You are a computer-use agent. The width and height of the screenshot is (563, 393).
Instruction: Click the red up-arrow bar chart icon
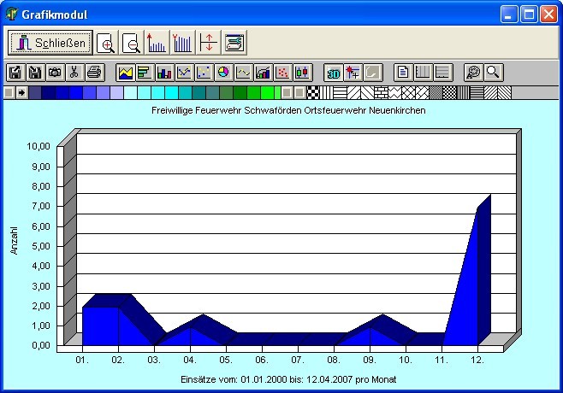click(157, 43)
